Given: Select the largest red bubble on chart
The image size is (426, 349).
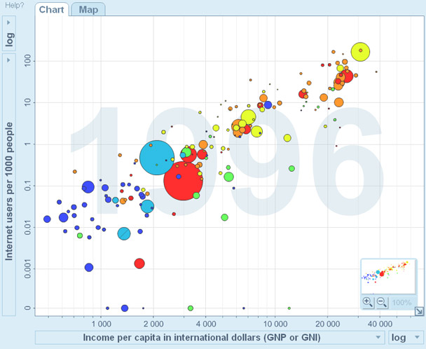Looking at the screenshot, I should pos(183,180).
